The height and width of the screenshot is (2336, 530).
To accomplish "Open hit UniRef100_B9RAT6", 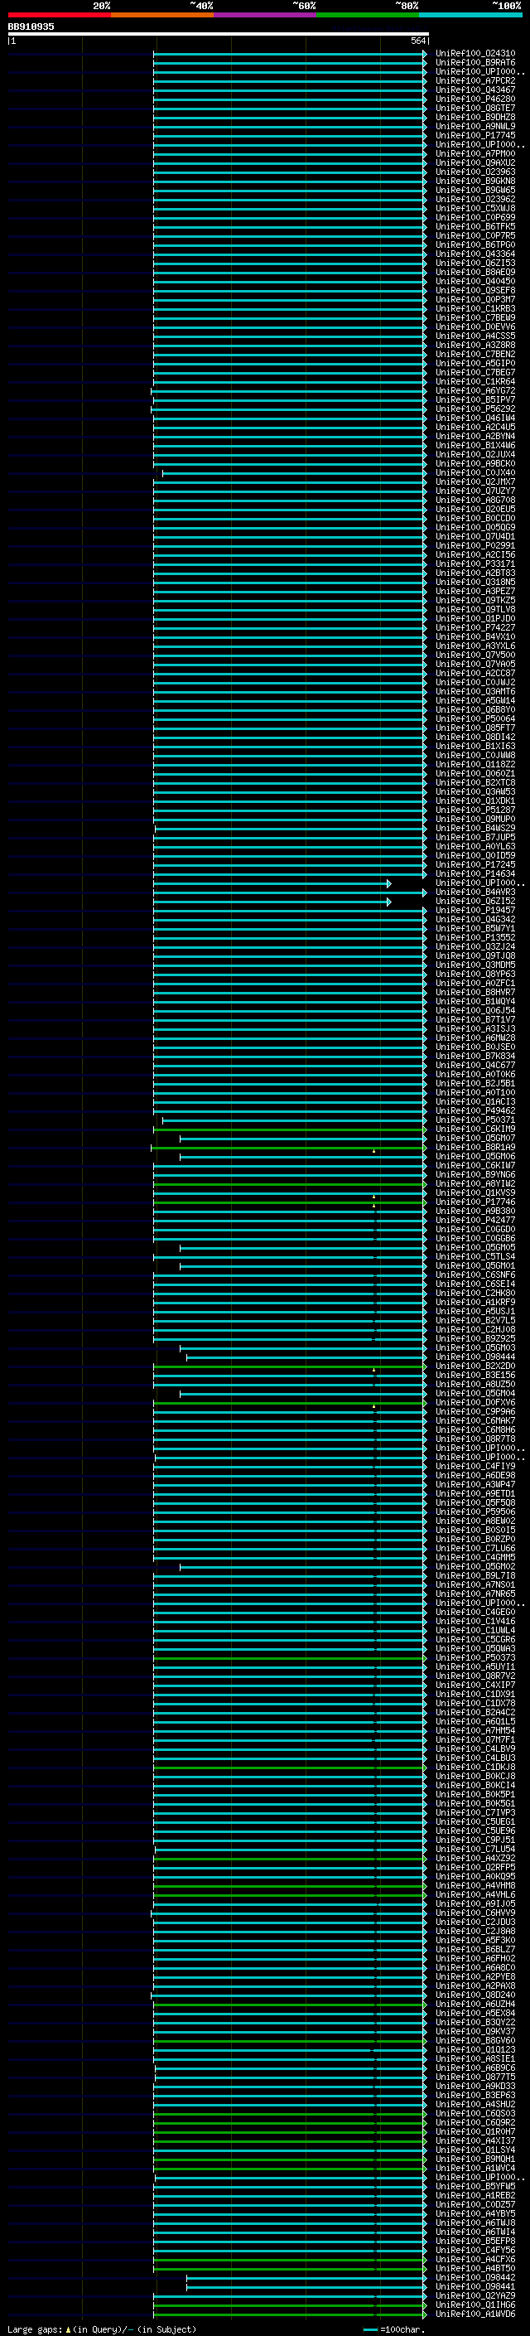I will [475, 63].
